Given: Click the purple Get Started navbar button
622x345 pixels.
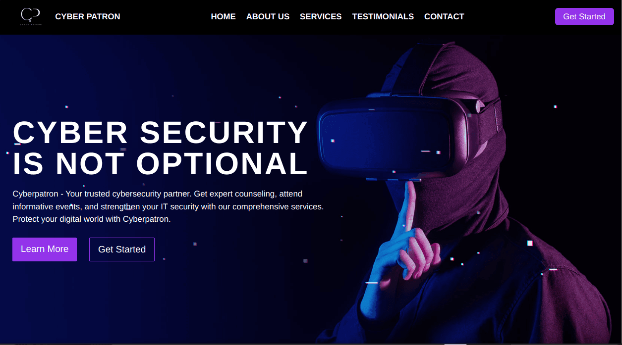Looking at the screenshot, I should point(584,16).
